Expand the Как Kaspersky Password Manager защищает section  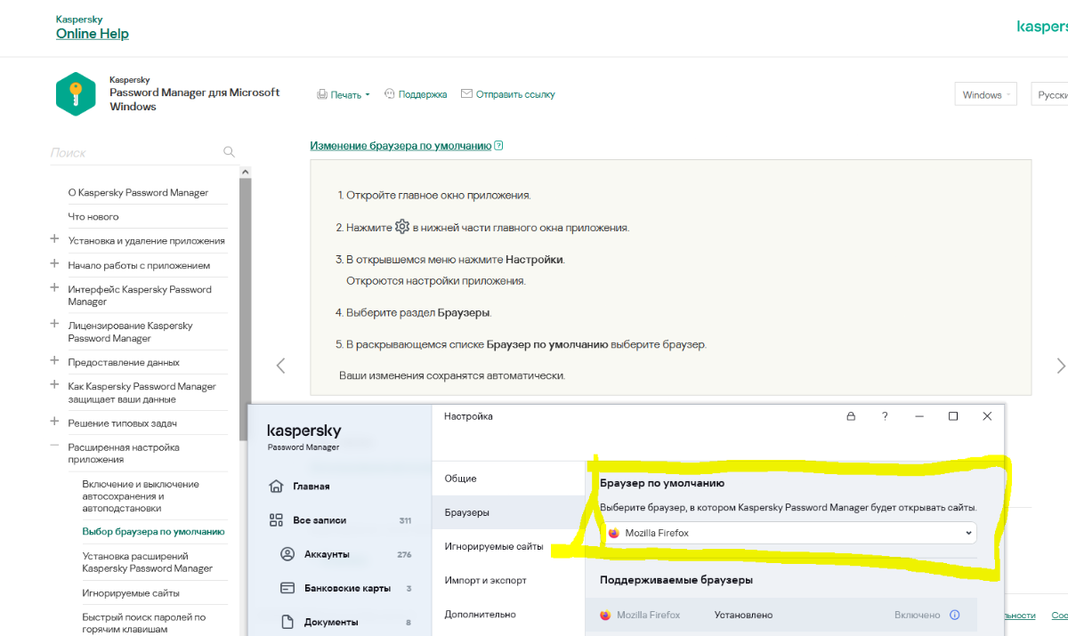tap(54, 385)
